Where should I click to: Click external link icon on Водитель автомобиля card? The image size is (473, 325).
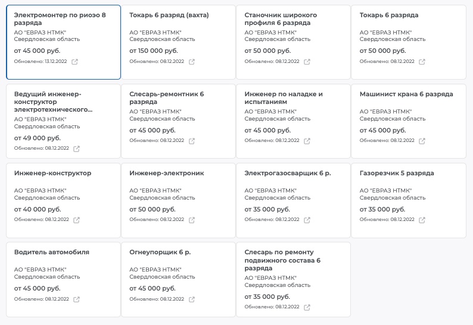(76, 299)
